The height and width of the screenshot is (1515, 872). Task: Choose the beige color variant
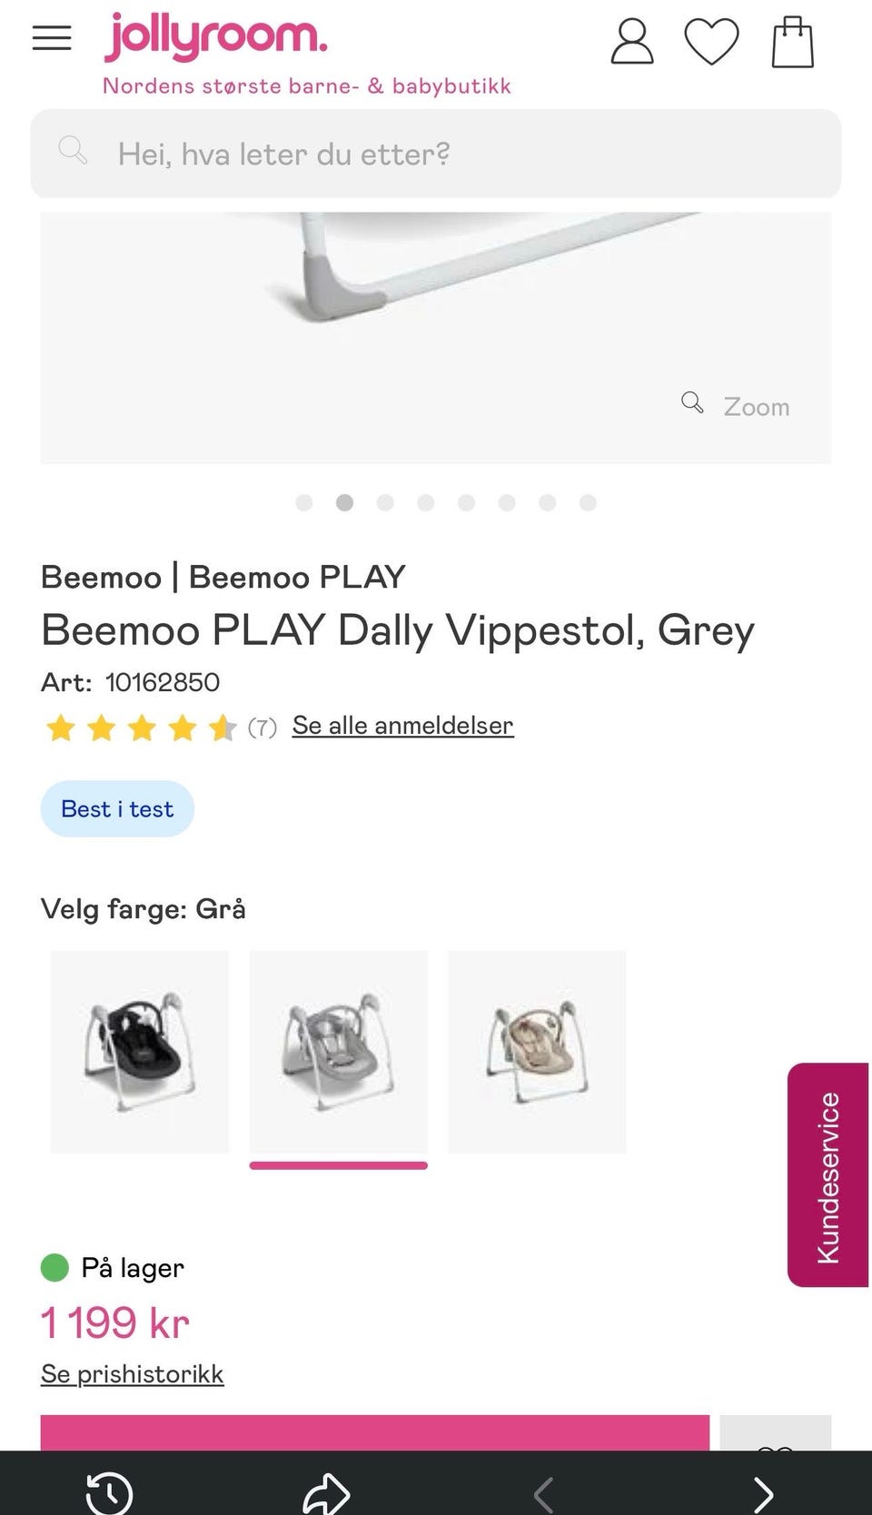[x=537, y=1052]
